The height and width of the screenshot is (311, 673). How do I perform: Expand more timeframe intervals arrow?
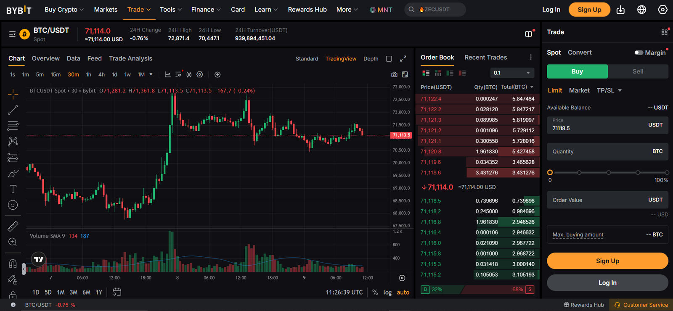(x=151, y=74)
